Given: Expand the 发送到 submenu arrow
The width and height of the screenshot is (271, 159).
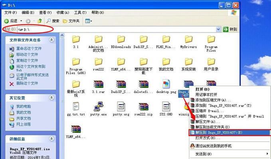Looking at the screenshot, I should (x=267, y=154).
